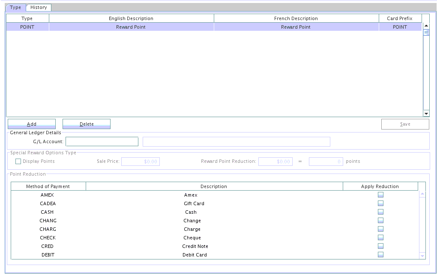Click scroll down arrow of type table
Viewport: 437px width, 274px height.
426,113
